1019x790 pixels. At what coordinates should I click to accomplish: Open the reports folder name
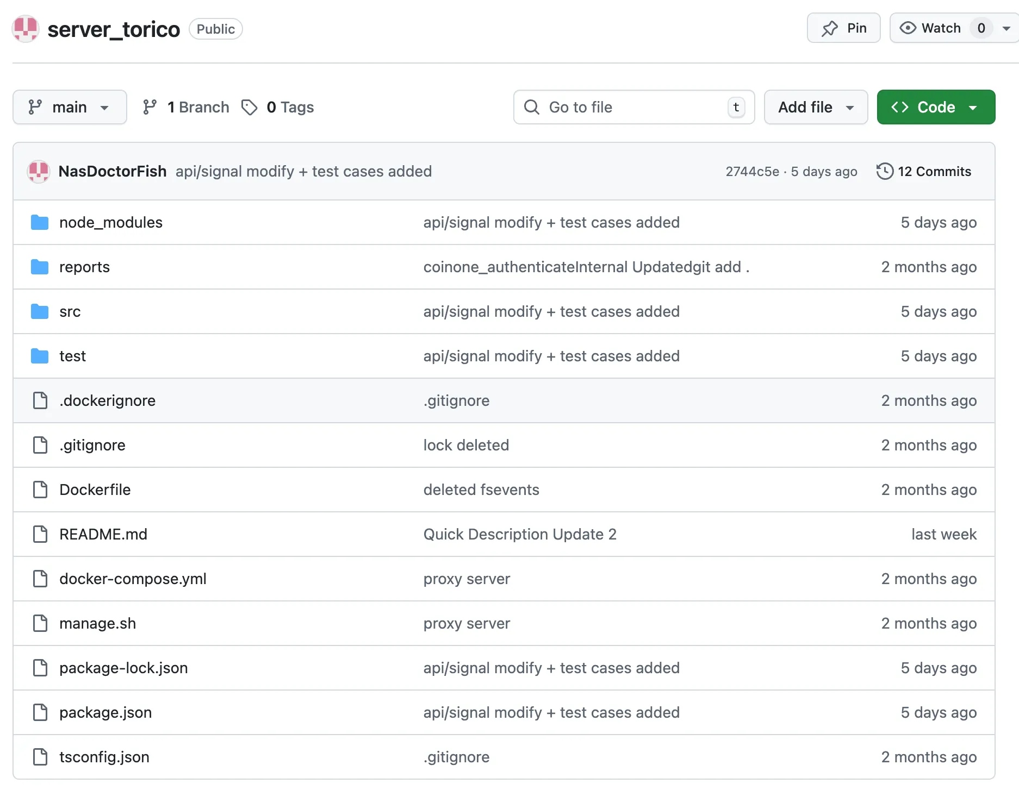click(84, 267)
